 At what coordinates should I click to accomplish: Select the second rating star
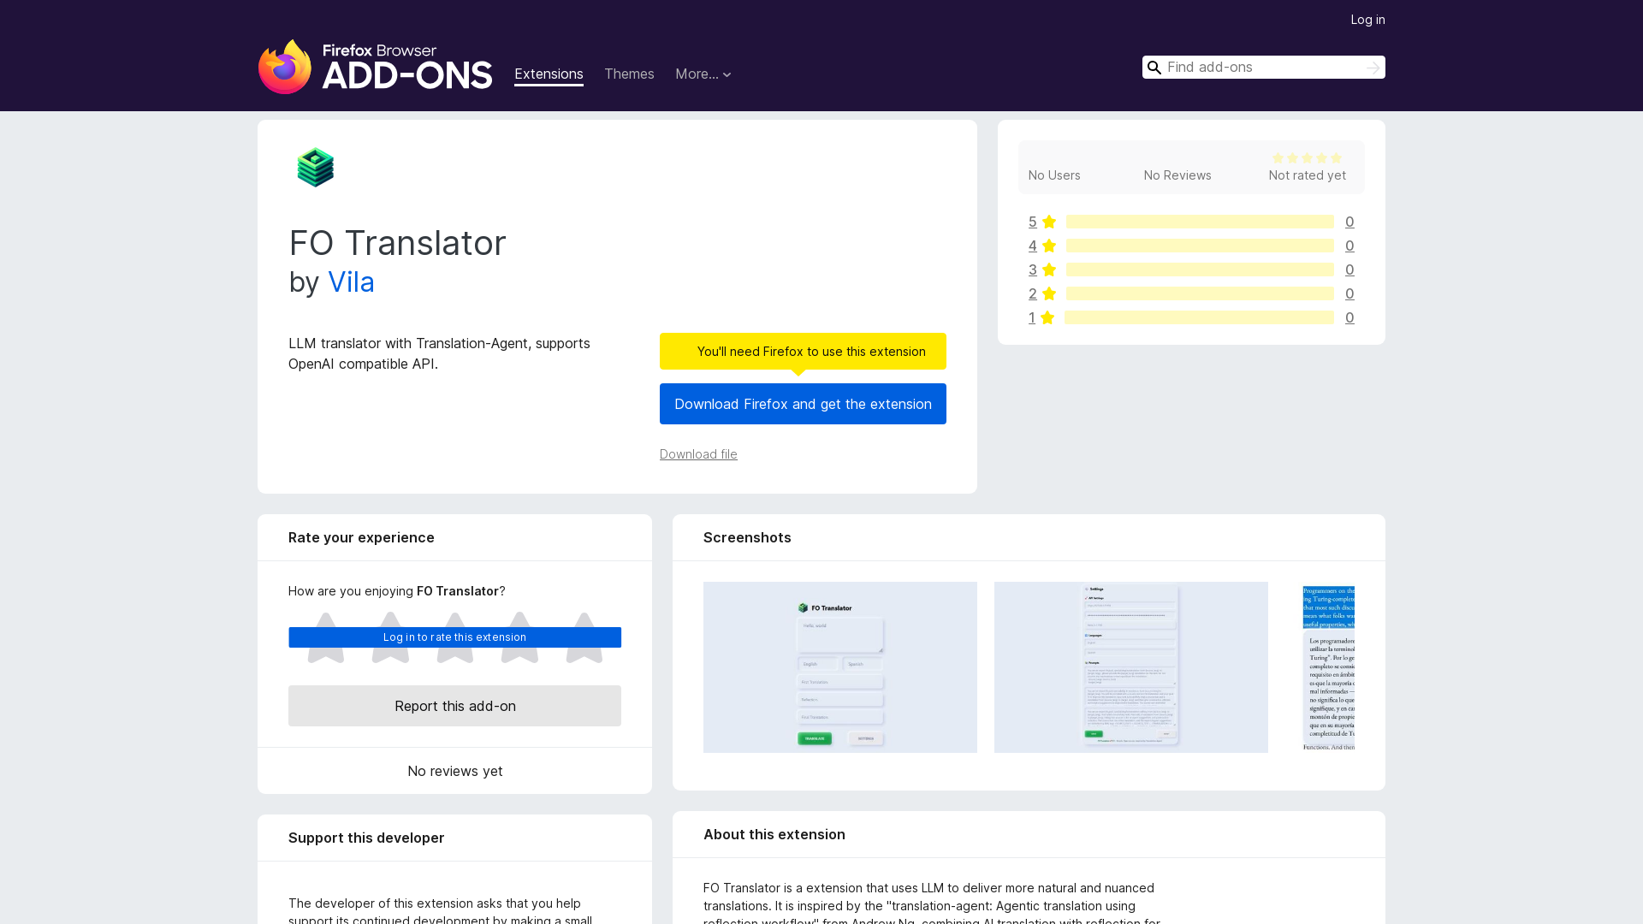click(x=390, y=637)
